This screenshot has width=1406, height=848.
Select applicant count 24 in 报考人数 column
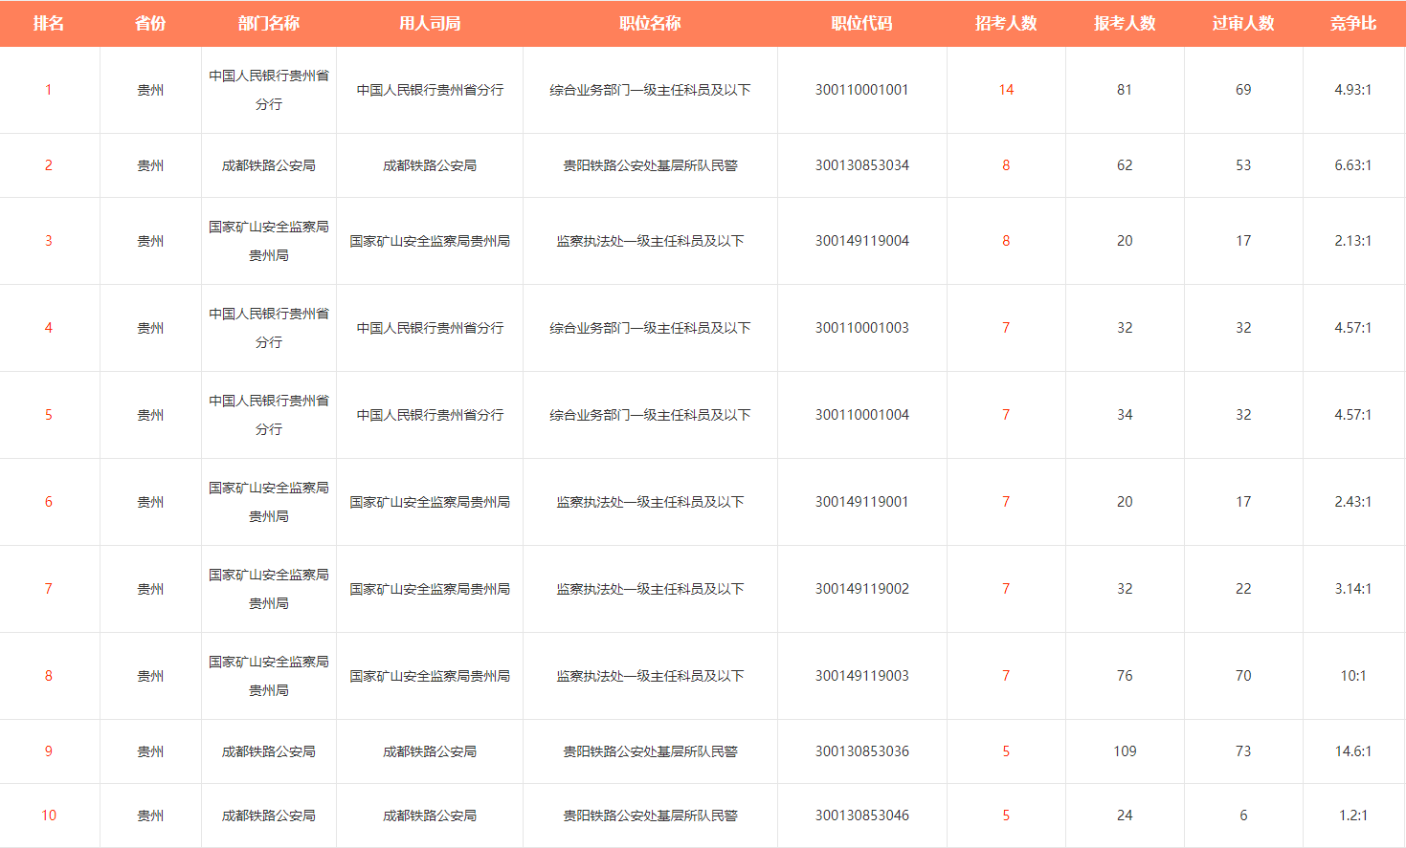click(1125, 815)
